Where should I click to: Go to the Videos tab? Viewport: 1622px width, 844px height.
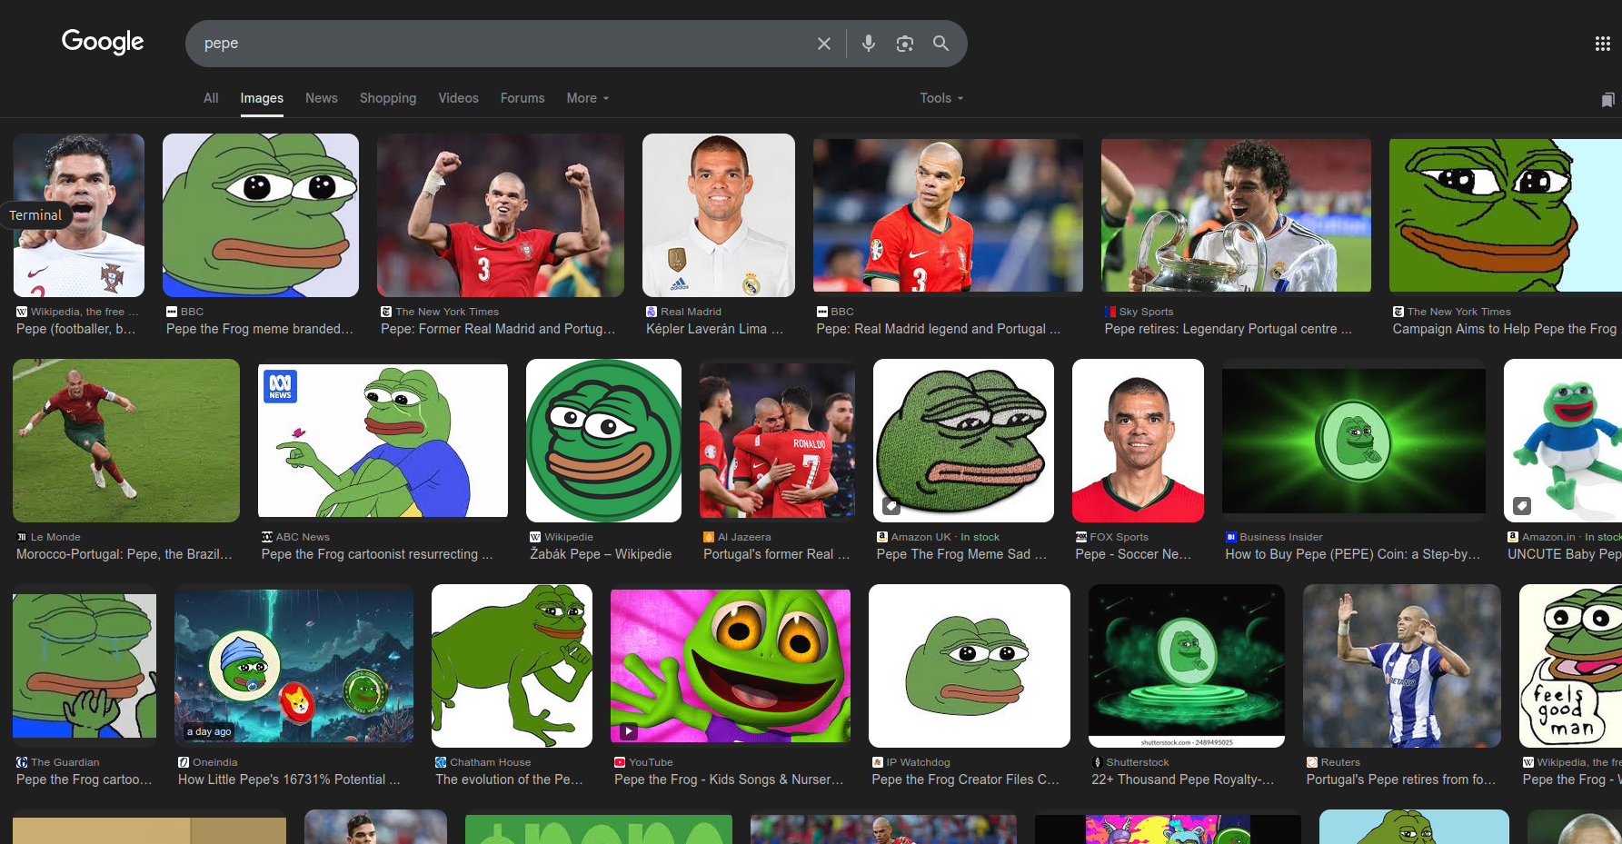(x=458, y=98)
